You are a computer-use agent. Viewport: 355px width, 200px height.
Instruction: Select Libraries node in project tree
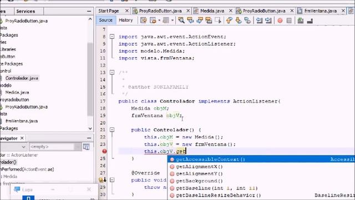point(8,49)
